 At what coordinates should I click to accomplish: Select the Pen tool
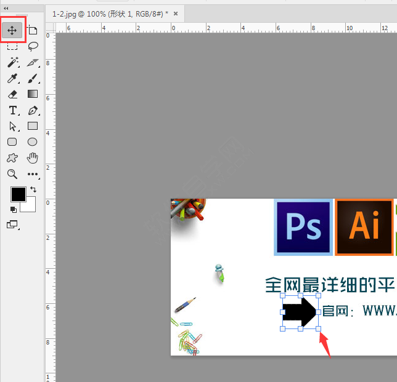(33, 110)
